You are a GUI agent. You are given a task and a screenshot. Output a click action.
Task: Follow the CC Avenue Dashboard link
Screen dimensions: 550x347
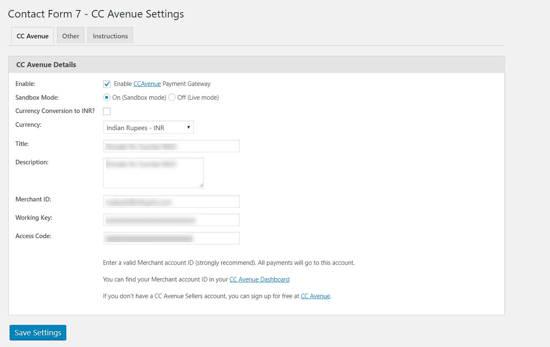(x=259, y=279)
